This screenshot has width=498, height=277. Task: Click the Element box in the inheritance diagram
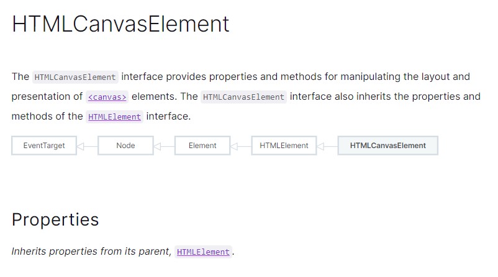(202, 146)
